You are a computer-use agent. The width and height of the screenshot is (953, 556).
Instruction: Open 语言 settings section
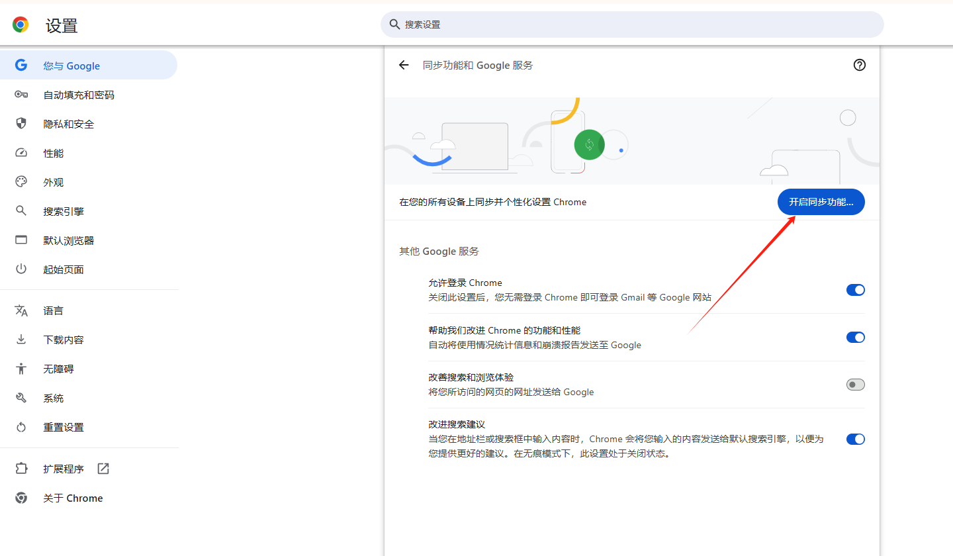[89, 310]
